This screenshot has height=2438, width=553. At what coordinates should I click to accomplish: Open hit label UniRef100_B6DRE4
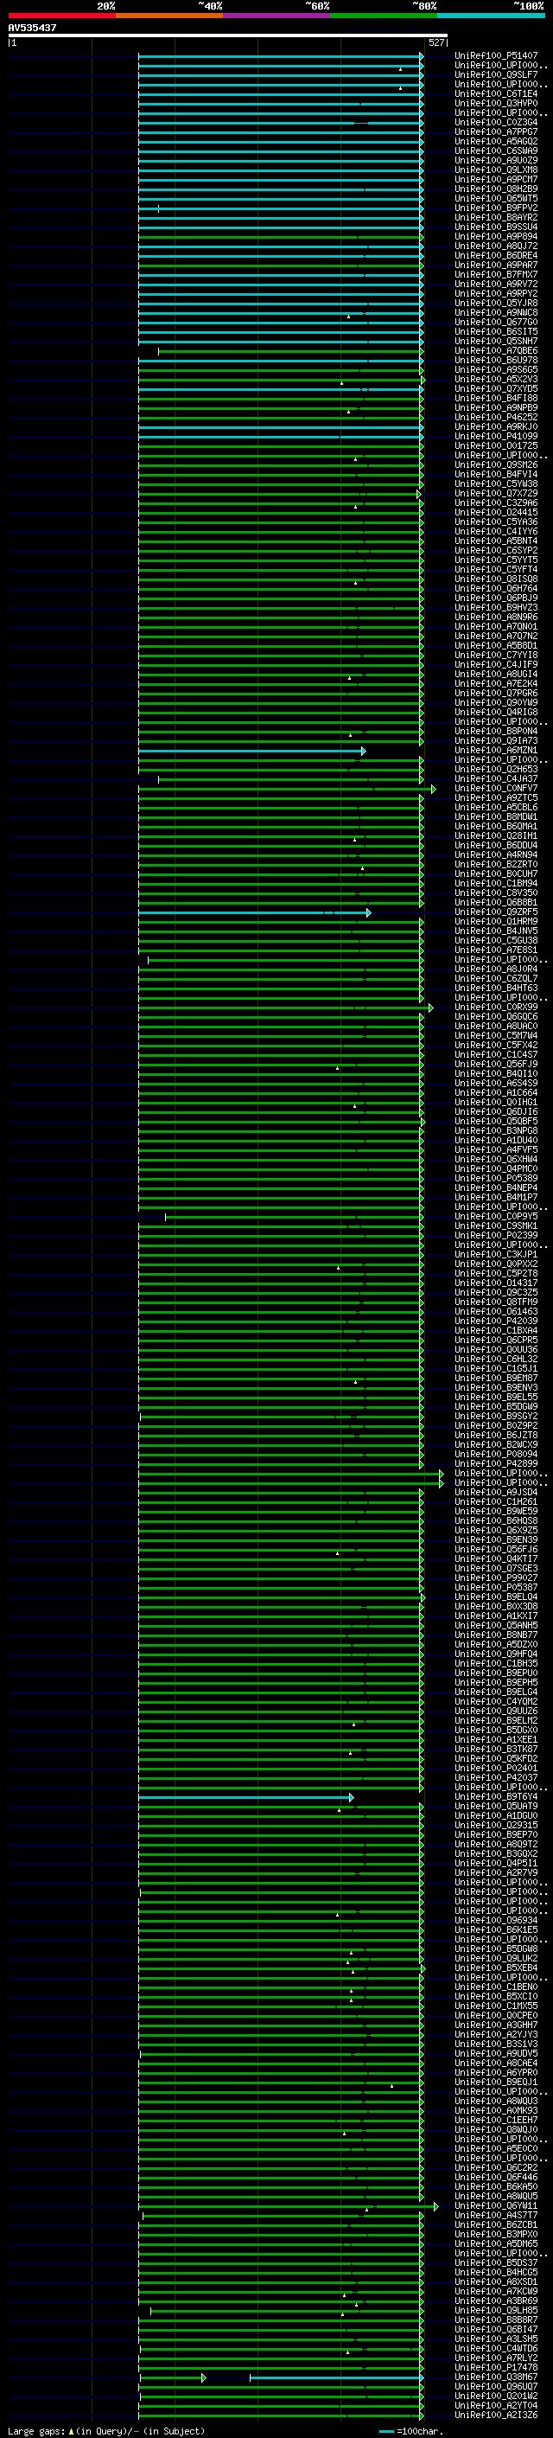496,255
